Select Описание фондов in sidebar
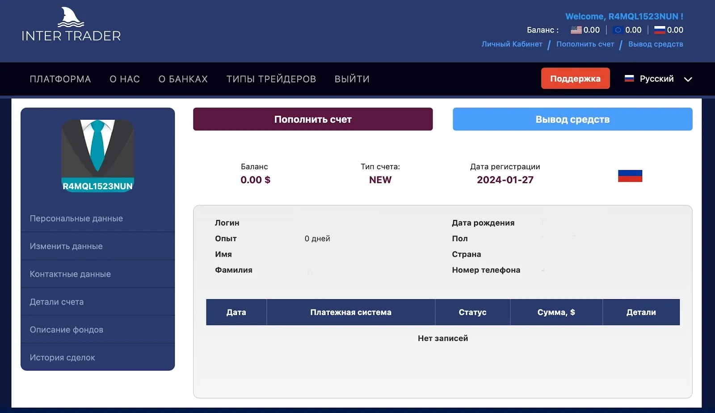The image size is (715, 413). click(97, 330)
